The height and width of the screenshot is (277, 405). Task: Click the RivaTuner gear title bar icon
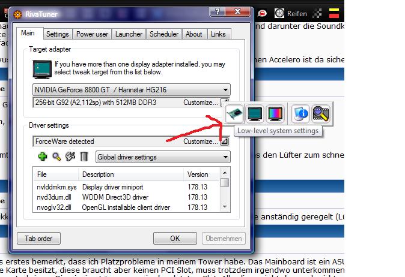18,14
